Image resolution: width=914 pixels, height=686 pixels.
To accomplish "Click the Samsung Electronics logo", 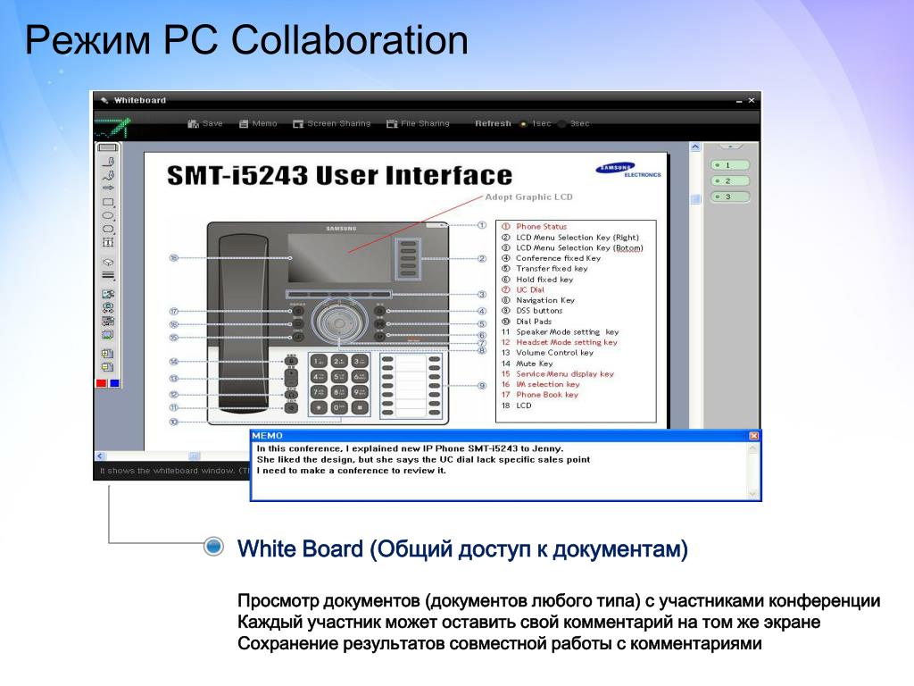I will tap(627, 170).
